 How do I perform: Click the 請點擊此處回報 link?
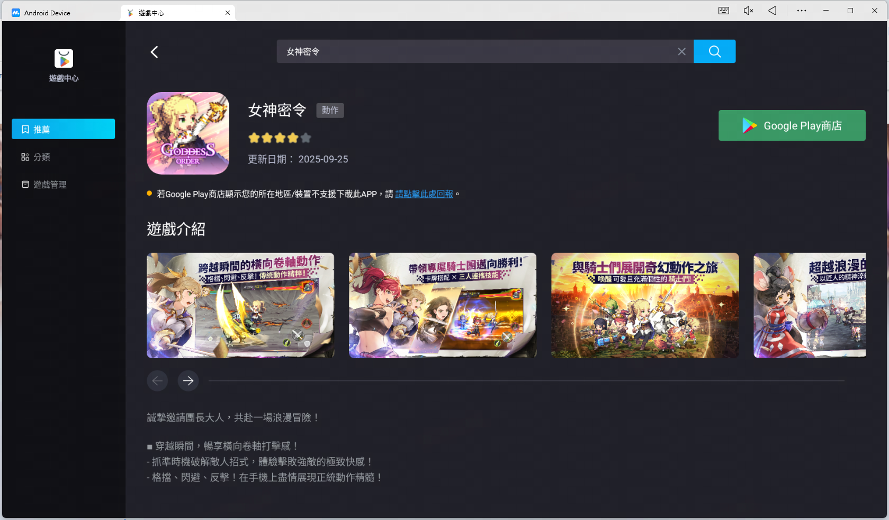tap(424, 194)
